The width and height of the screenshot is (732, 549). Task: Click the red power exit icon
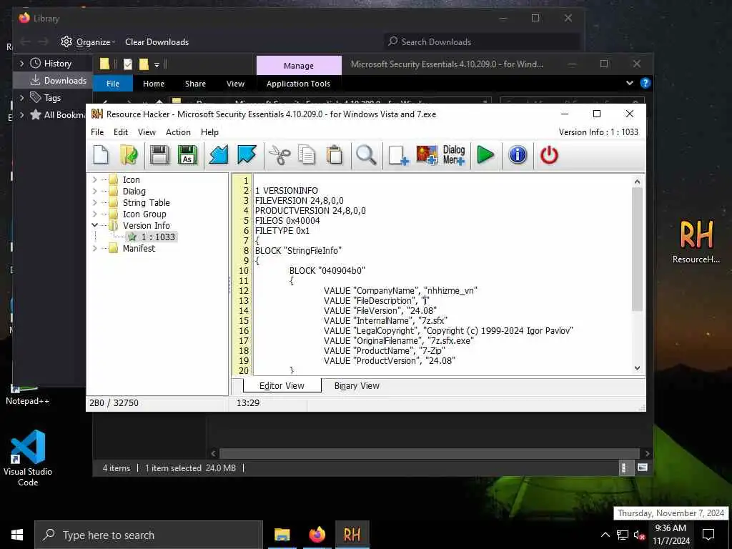pos(549,155)
